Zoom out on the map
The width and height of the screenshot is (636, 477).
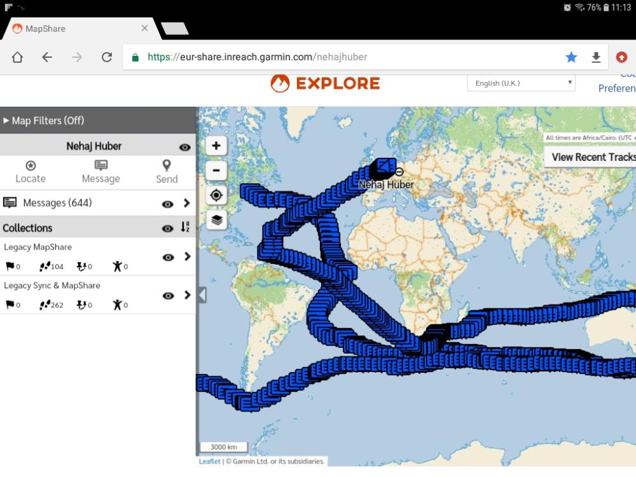point(216,170)
